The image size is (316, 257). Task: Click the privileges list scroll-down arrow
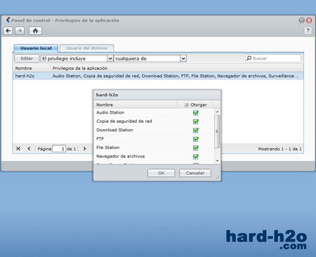[217, 161]
